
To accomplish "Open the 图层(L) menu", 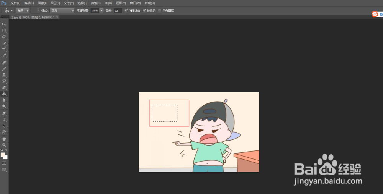I will coord(55,3).
